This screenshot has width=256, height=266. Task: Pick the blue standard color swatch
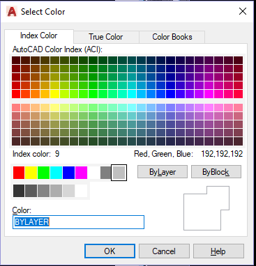tap(69, 173)
